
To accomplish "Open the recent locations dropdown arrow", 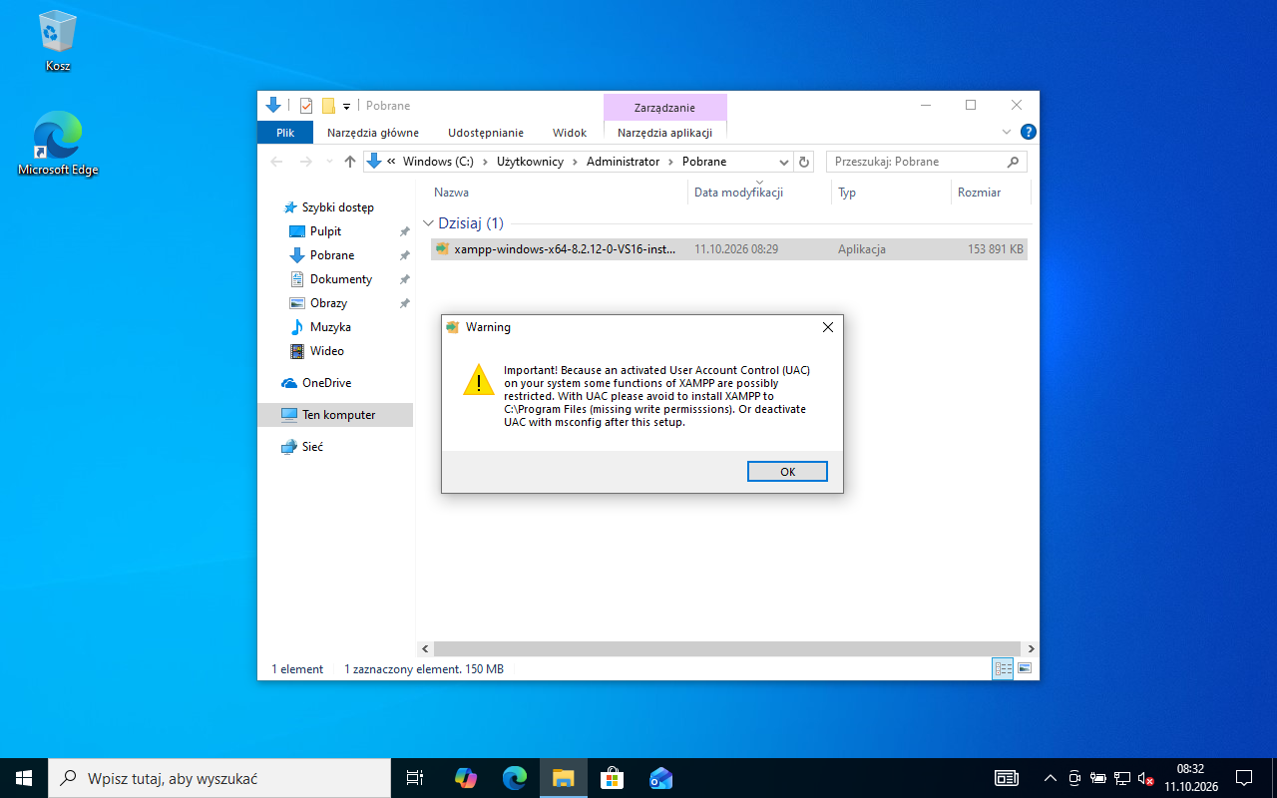I will (x=328, y=162).
